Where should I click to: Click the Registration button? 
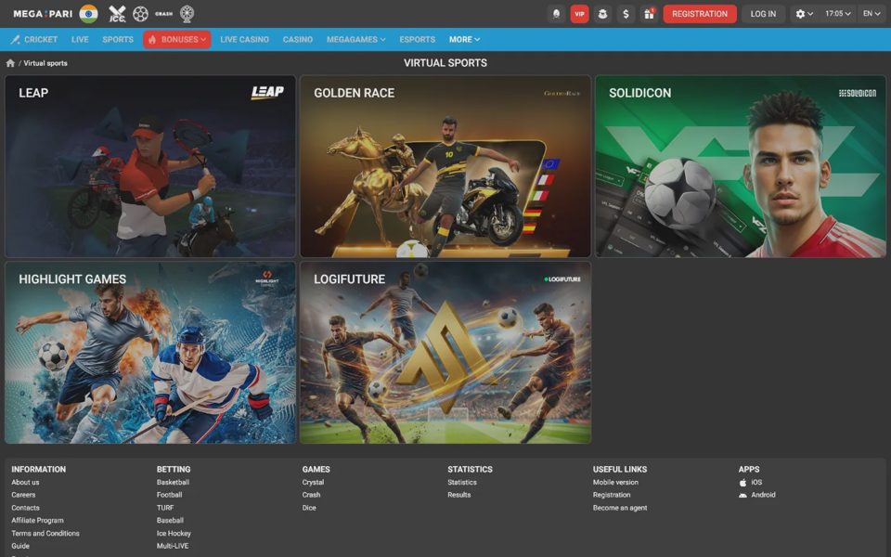tap(700, 14)
